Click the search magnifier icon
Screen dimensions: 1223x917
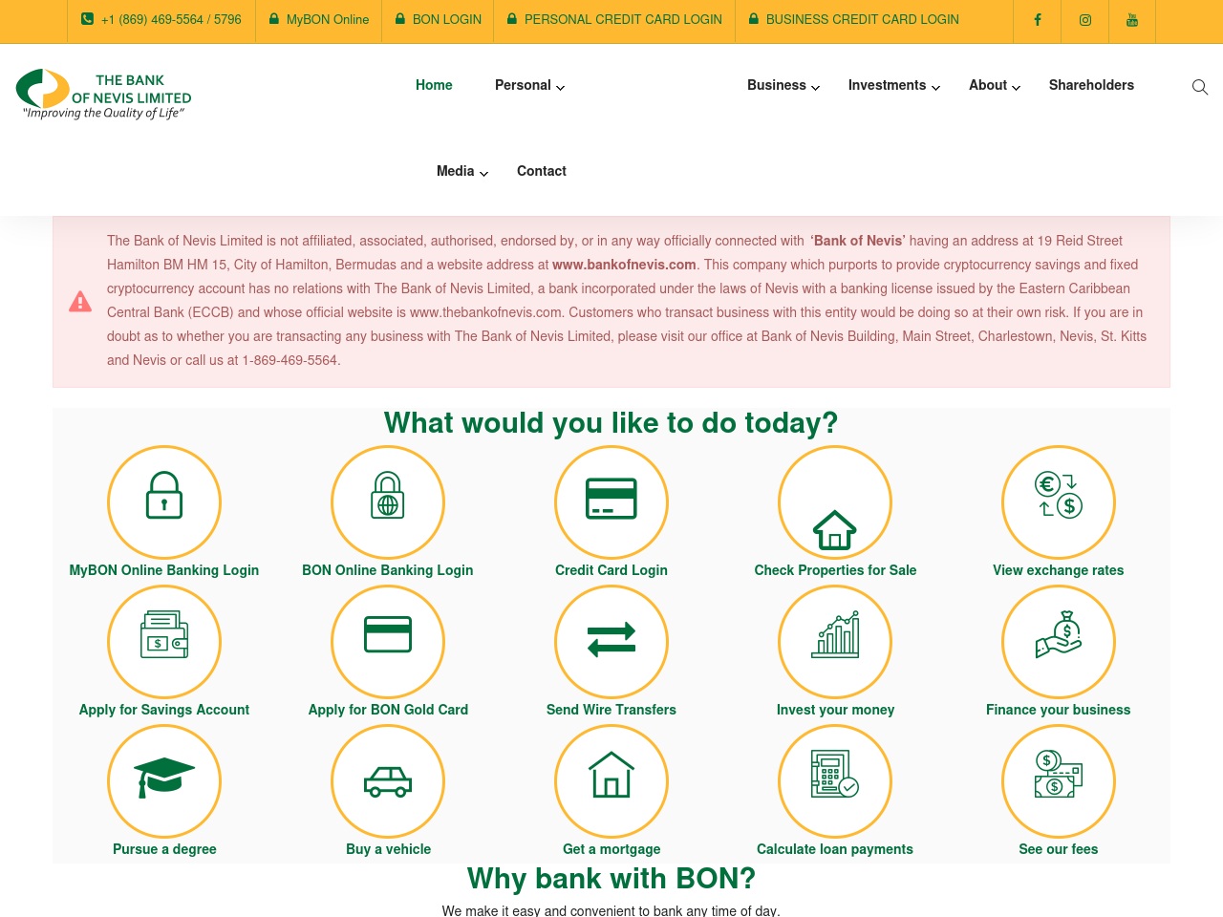[x=1200, y=87]
